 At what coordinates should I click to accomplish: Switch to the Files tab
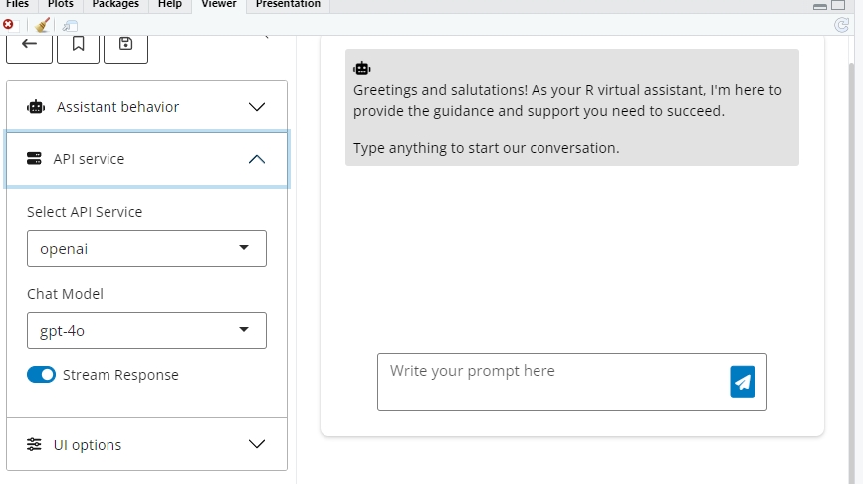[x=18, y=4]
